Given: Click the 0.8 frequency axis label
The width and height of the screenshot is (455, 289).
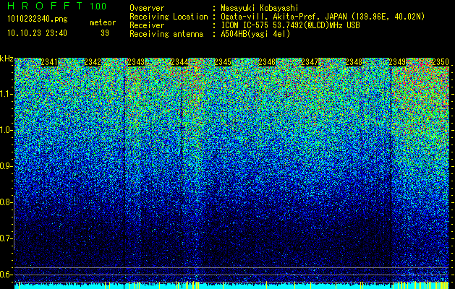Looking at the screenshot, I should (6, 202).
